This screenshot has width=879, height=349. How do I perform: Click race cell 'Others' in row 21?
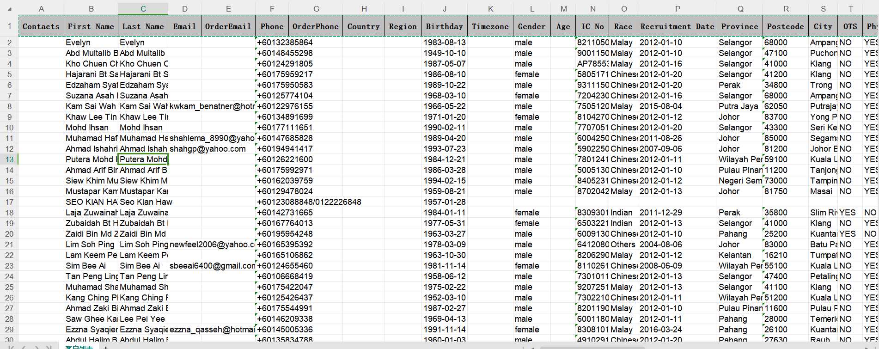point(623,245)
